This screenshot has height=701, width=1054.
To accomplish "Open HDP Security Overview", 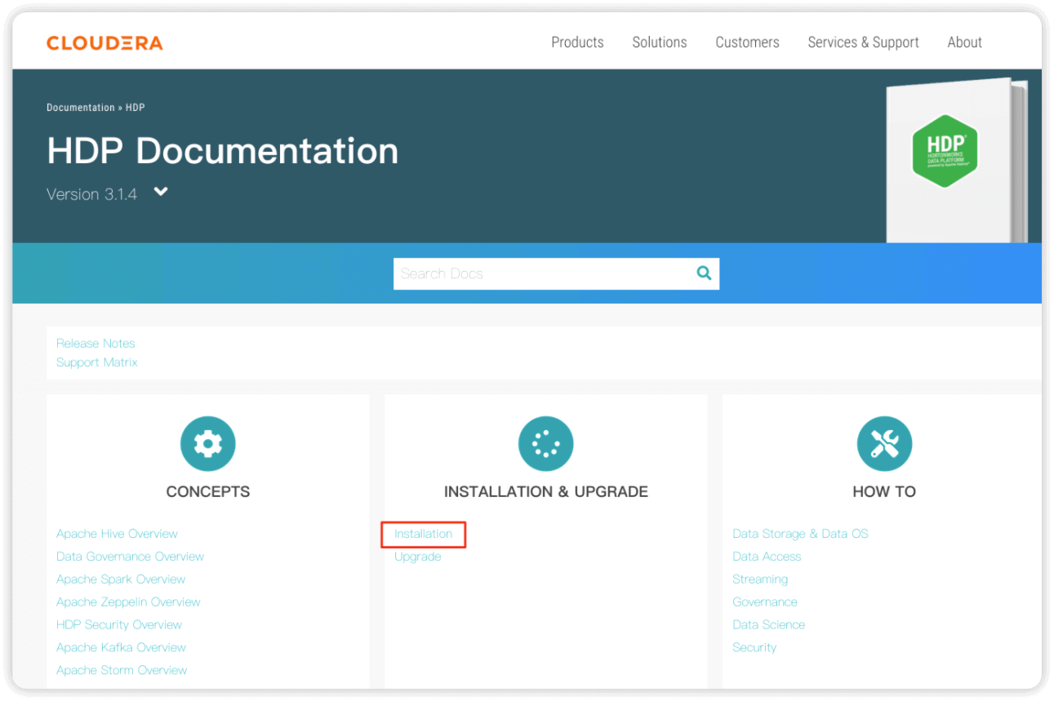I will 119,625.
